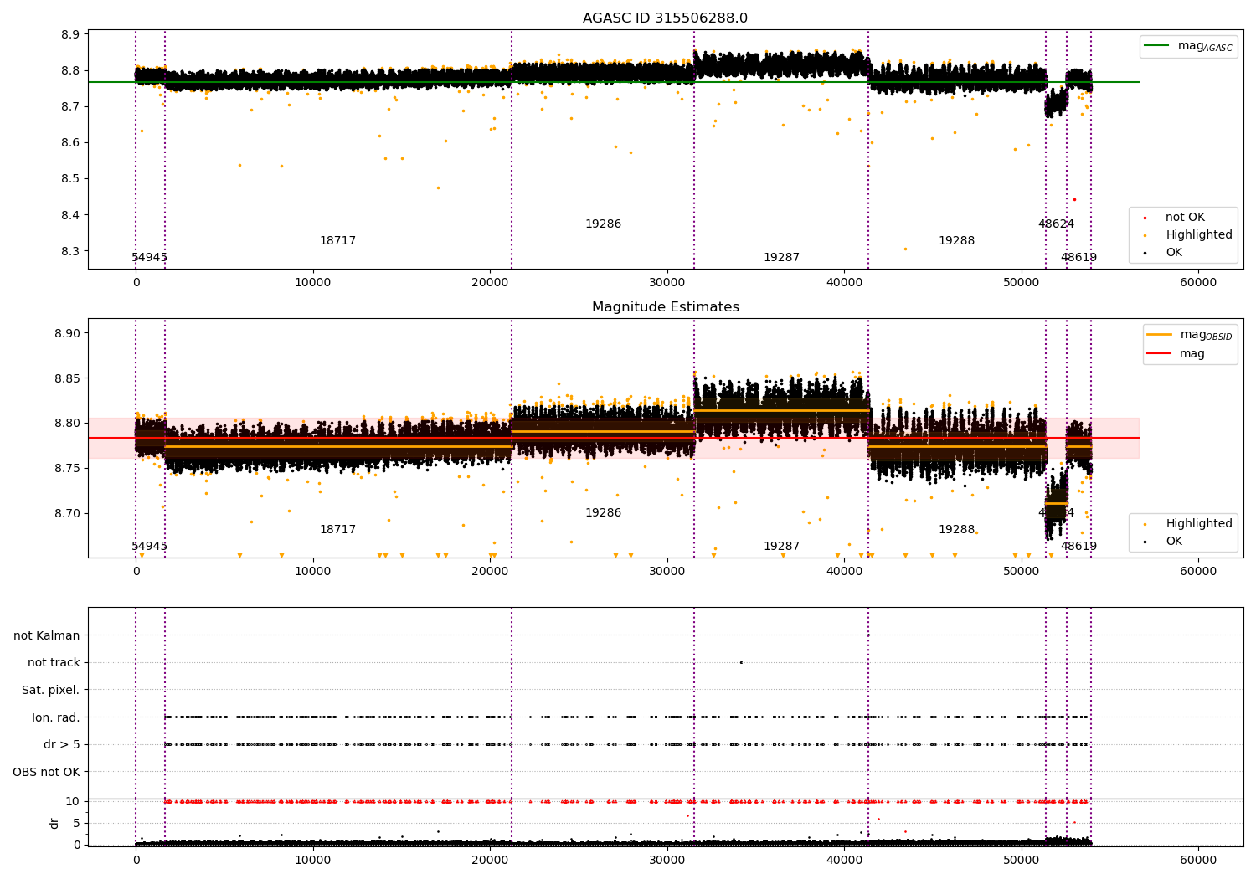Click the 'Sat. pixel.' row label

51,690
